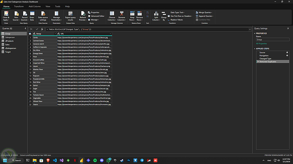
Task: Open the Add Column tab
Action: point(35,6)
